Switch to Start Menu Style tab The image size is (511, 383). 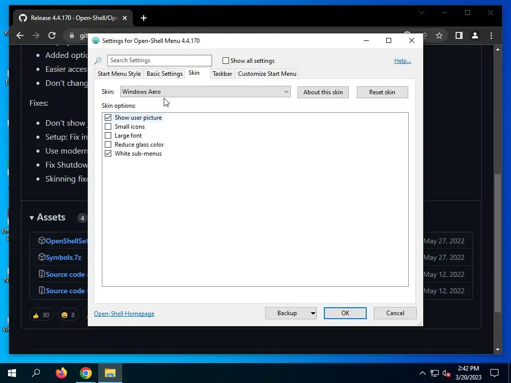(119, 74)
